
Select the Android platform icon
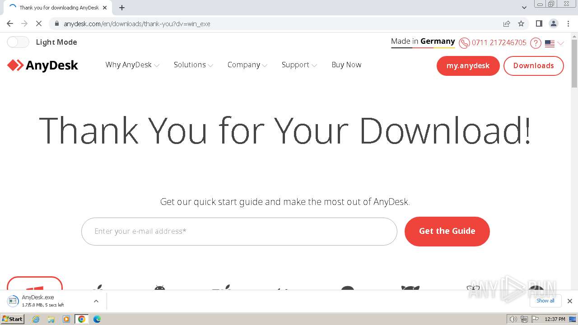pyautogui.click(x=159, y=288)
